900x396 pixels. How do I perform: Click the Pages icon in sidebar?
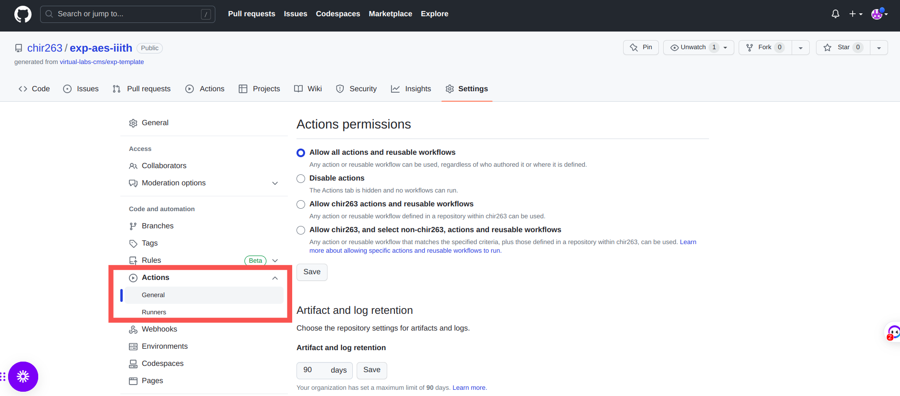point(133,381)
